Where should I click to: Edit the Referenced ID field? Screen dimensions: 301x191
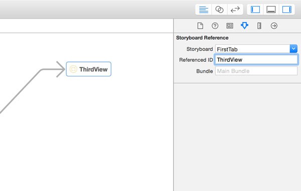point(256,60)
